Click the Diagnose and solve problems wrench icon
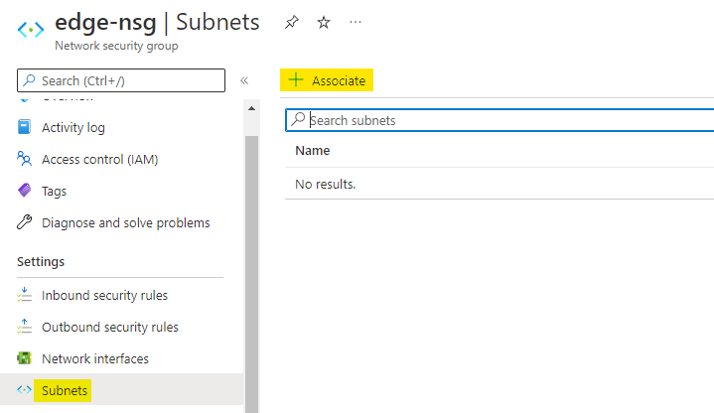 pyautogui.click(x=25, y=223)
